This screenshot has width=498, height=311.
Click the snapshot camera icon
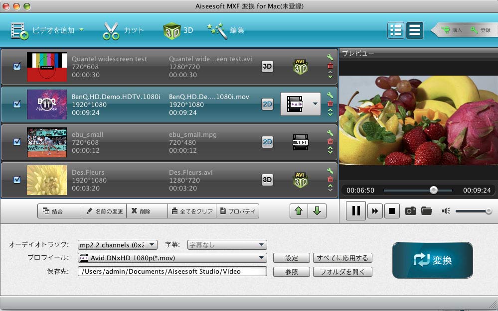[410, 211]
